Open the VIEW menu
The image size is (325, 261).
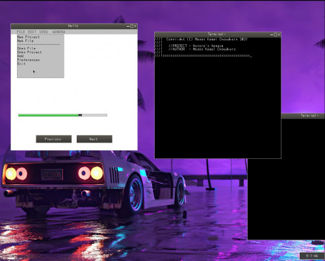[44, 32]
